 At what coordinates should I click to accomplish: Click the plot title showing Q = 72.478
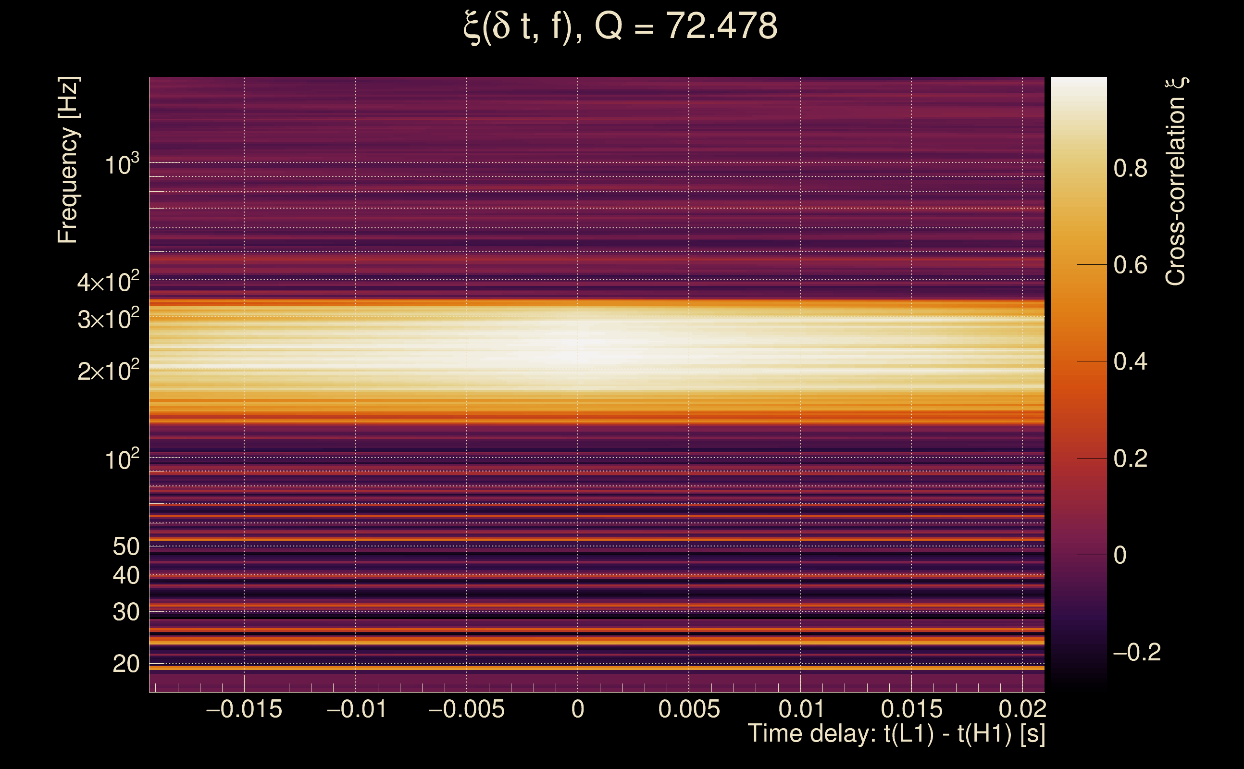[621, 26]
